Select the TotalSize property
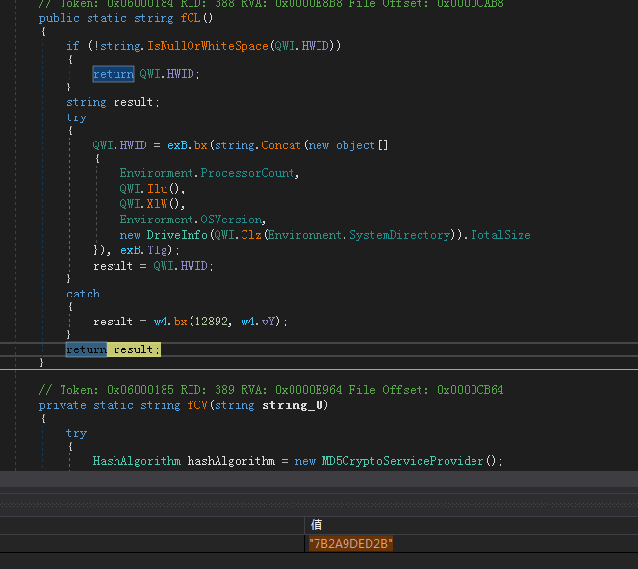The image size is (638, 569). (x=500, y=235)
